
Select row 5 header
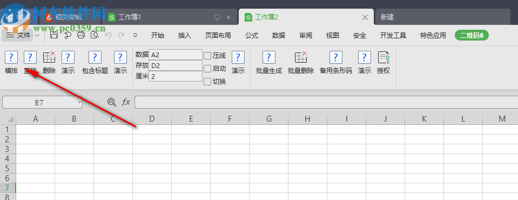pyautogui.click(x=8, y=168)
